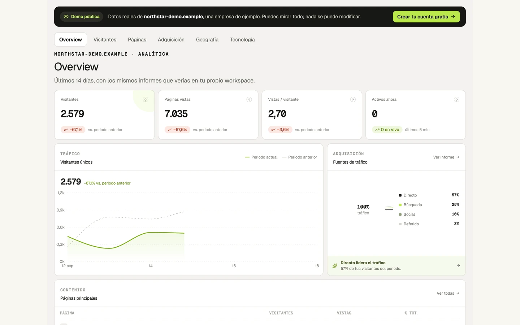This screenshot has height=325, width=520.
Task: Click the VISITANTES column header
Action: (x=281, y=313)
